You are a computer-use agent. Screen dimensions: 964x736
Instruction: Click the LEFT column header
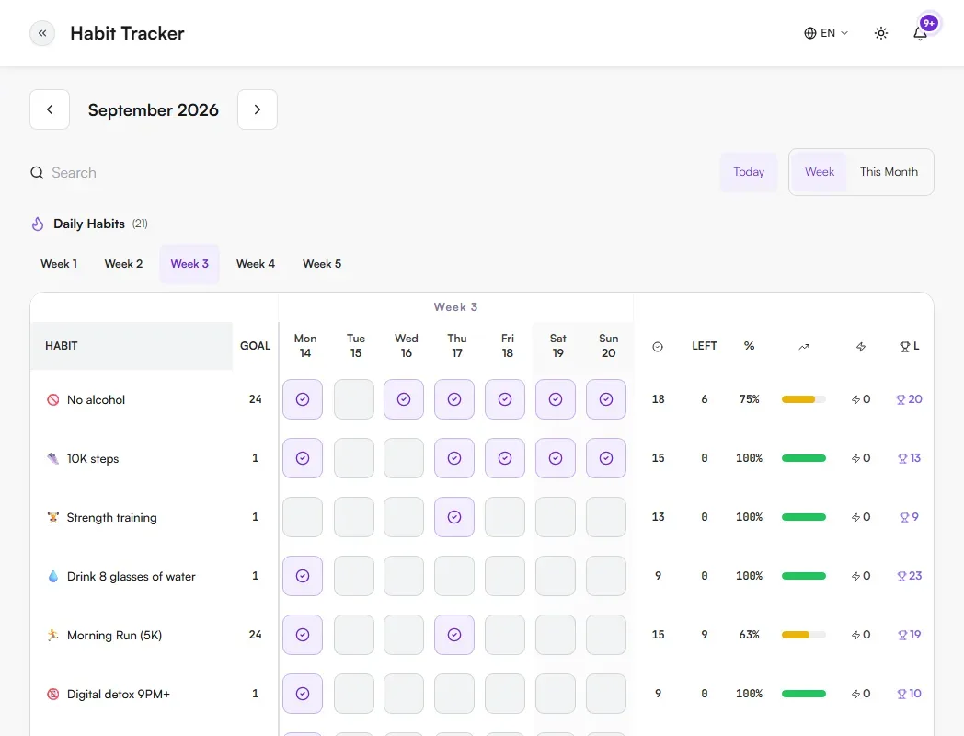pyautogui.click(x=705, y=346)
